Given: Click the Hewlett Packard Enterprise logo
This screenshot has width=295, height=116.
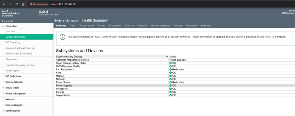Looking at the screenshot, I should coord(11,13).
